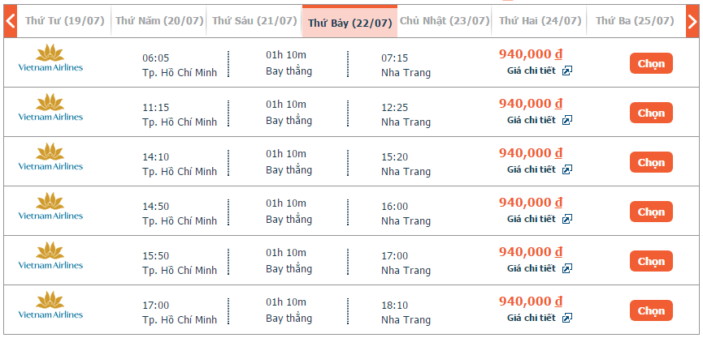Screen dimensions: 703x338
Task: Go to previous dates with left arrow
Action: (x=10, y=21)
